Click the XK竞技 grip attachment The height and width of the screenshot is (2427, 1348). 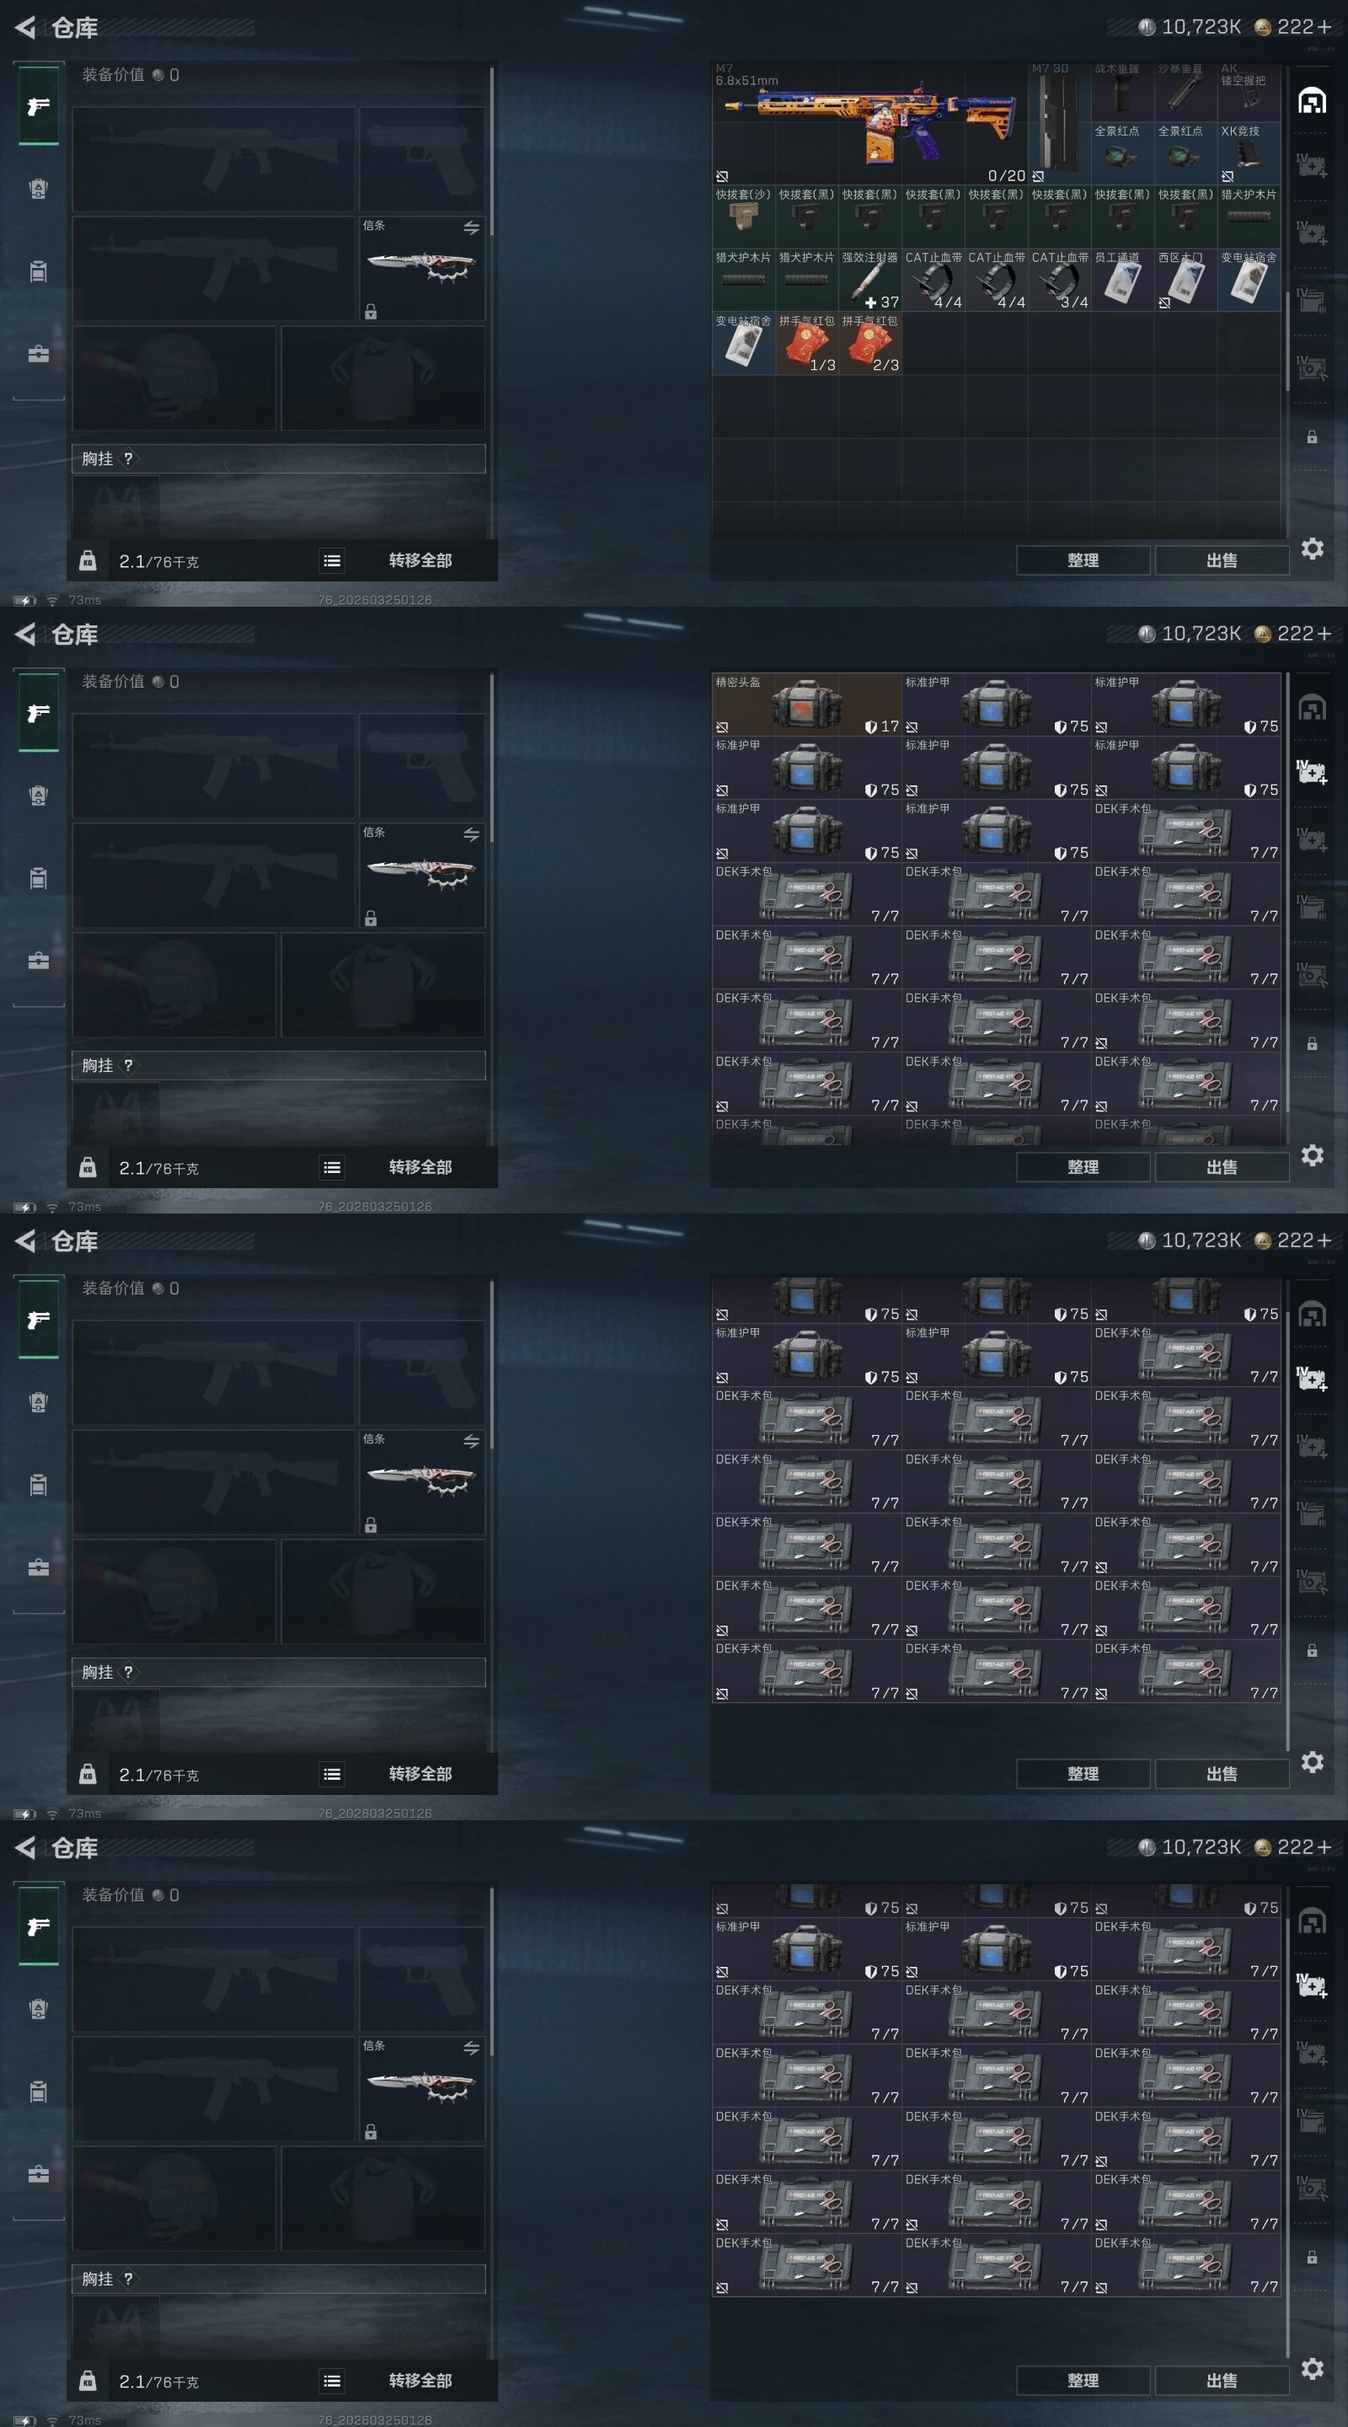pos(1249,153)
